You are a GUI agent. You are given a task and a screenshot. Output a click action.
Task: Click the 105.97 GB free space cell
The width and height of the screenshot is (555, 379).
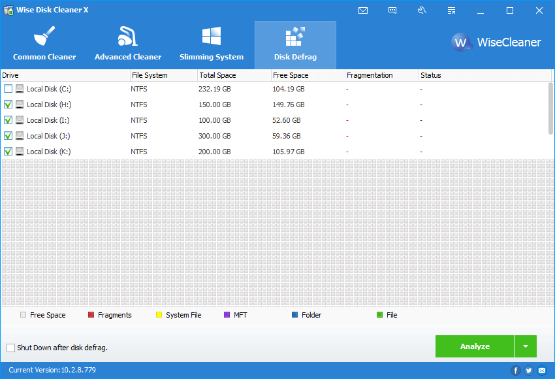289,152
